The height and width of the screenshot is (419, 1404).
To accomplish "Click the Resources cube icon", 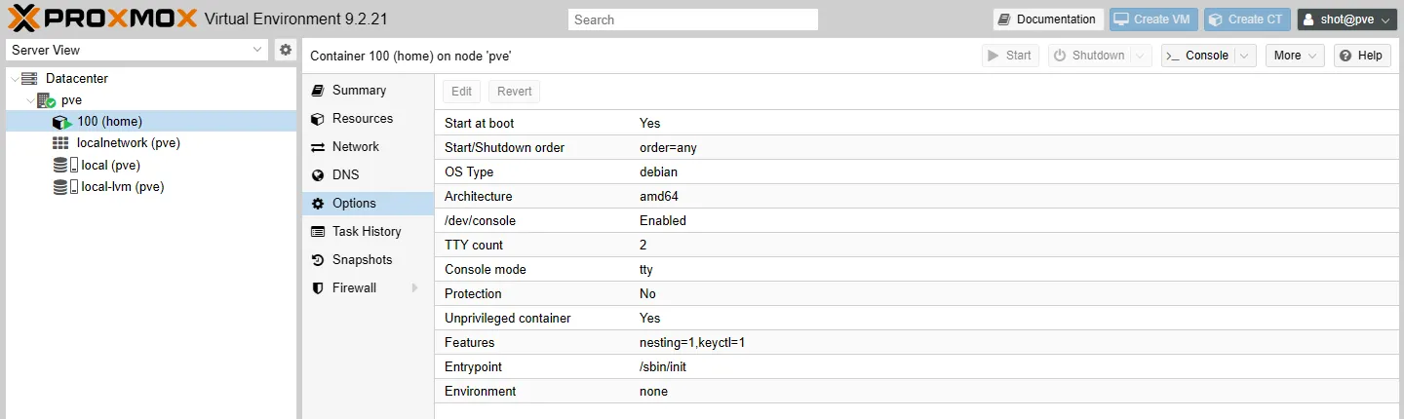I will [317, 119].
